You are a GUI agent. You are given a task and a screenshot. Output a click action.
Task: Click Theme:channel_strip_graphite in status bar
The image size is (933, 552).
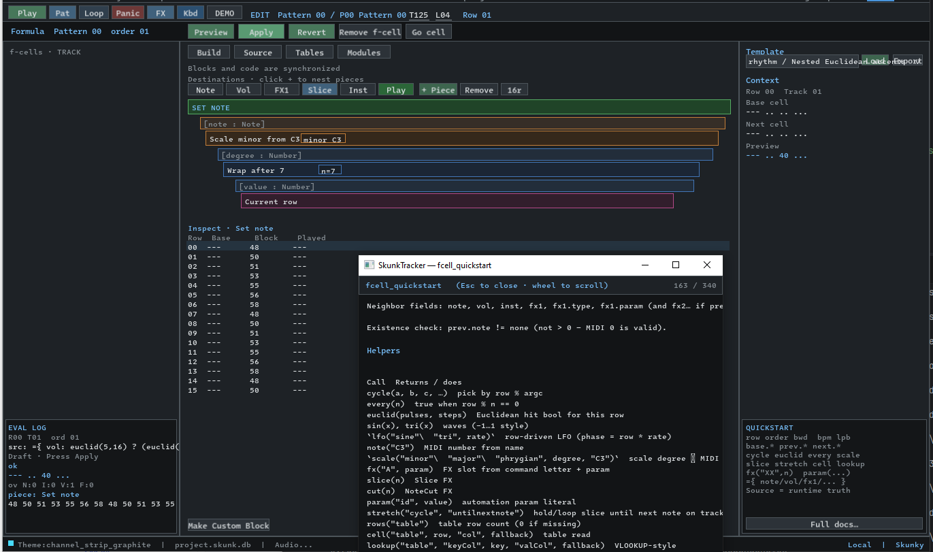click(x=84, y=545)
